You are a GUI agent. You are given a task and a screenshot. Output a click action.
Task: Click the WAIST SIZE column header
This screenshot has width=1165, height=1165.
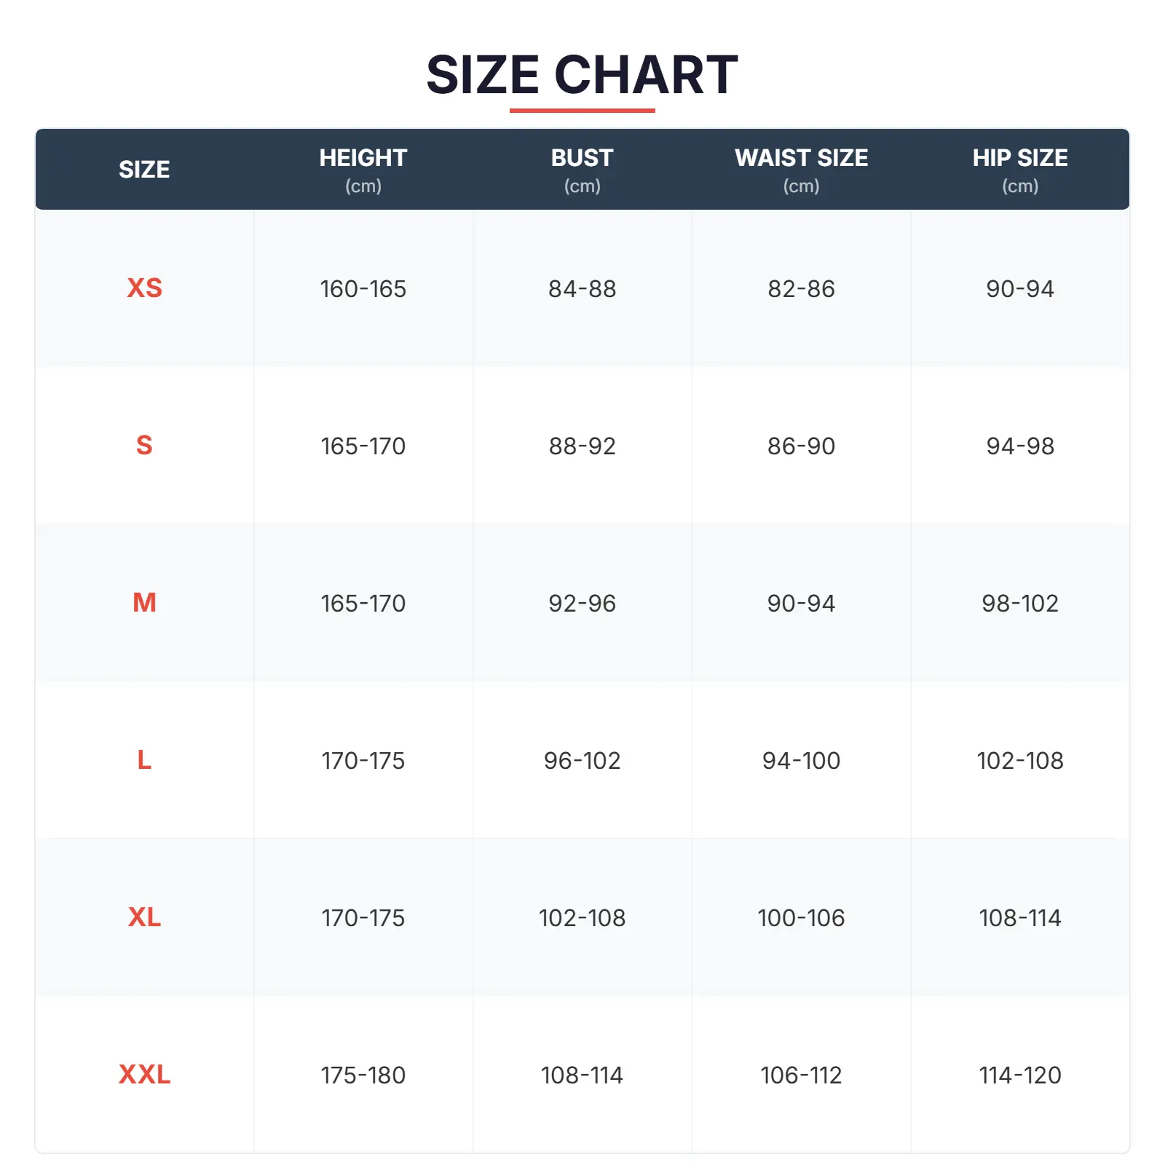[x=801, y=158]
